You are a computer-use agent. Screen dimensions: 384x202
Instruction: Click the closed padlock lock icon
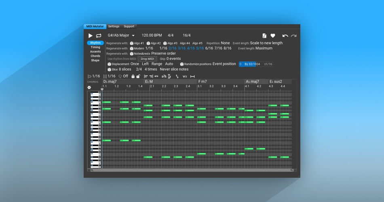click(133, 76)
